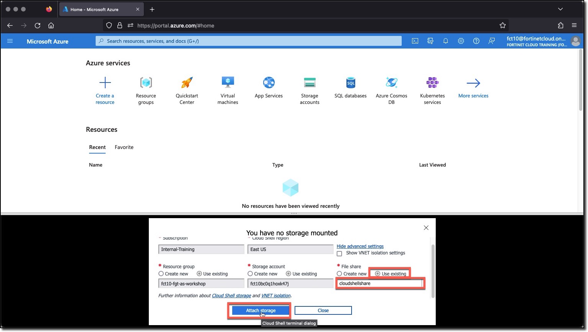This screenshot has width=588, height=332.
Task: Click Create a resource plus icon
Action: [x=105, y=83]
